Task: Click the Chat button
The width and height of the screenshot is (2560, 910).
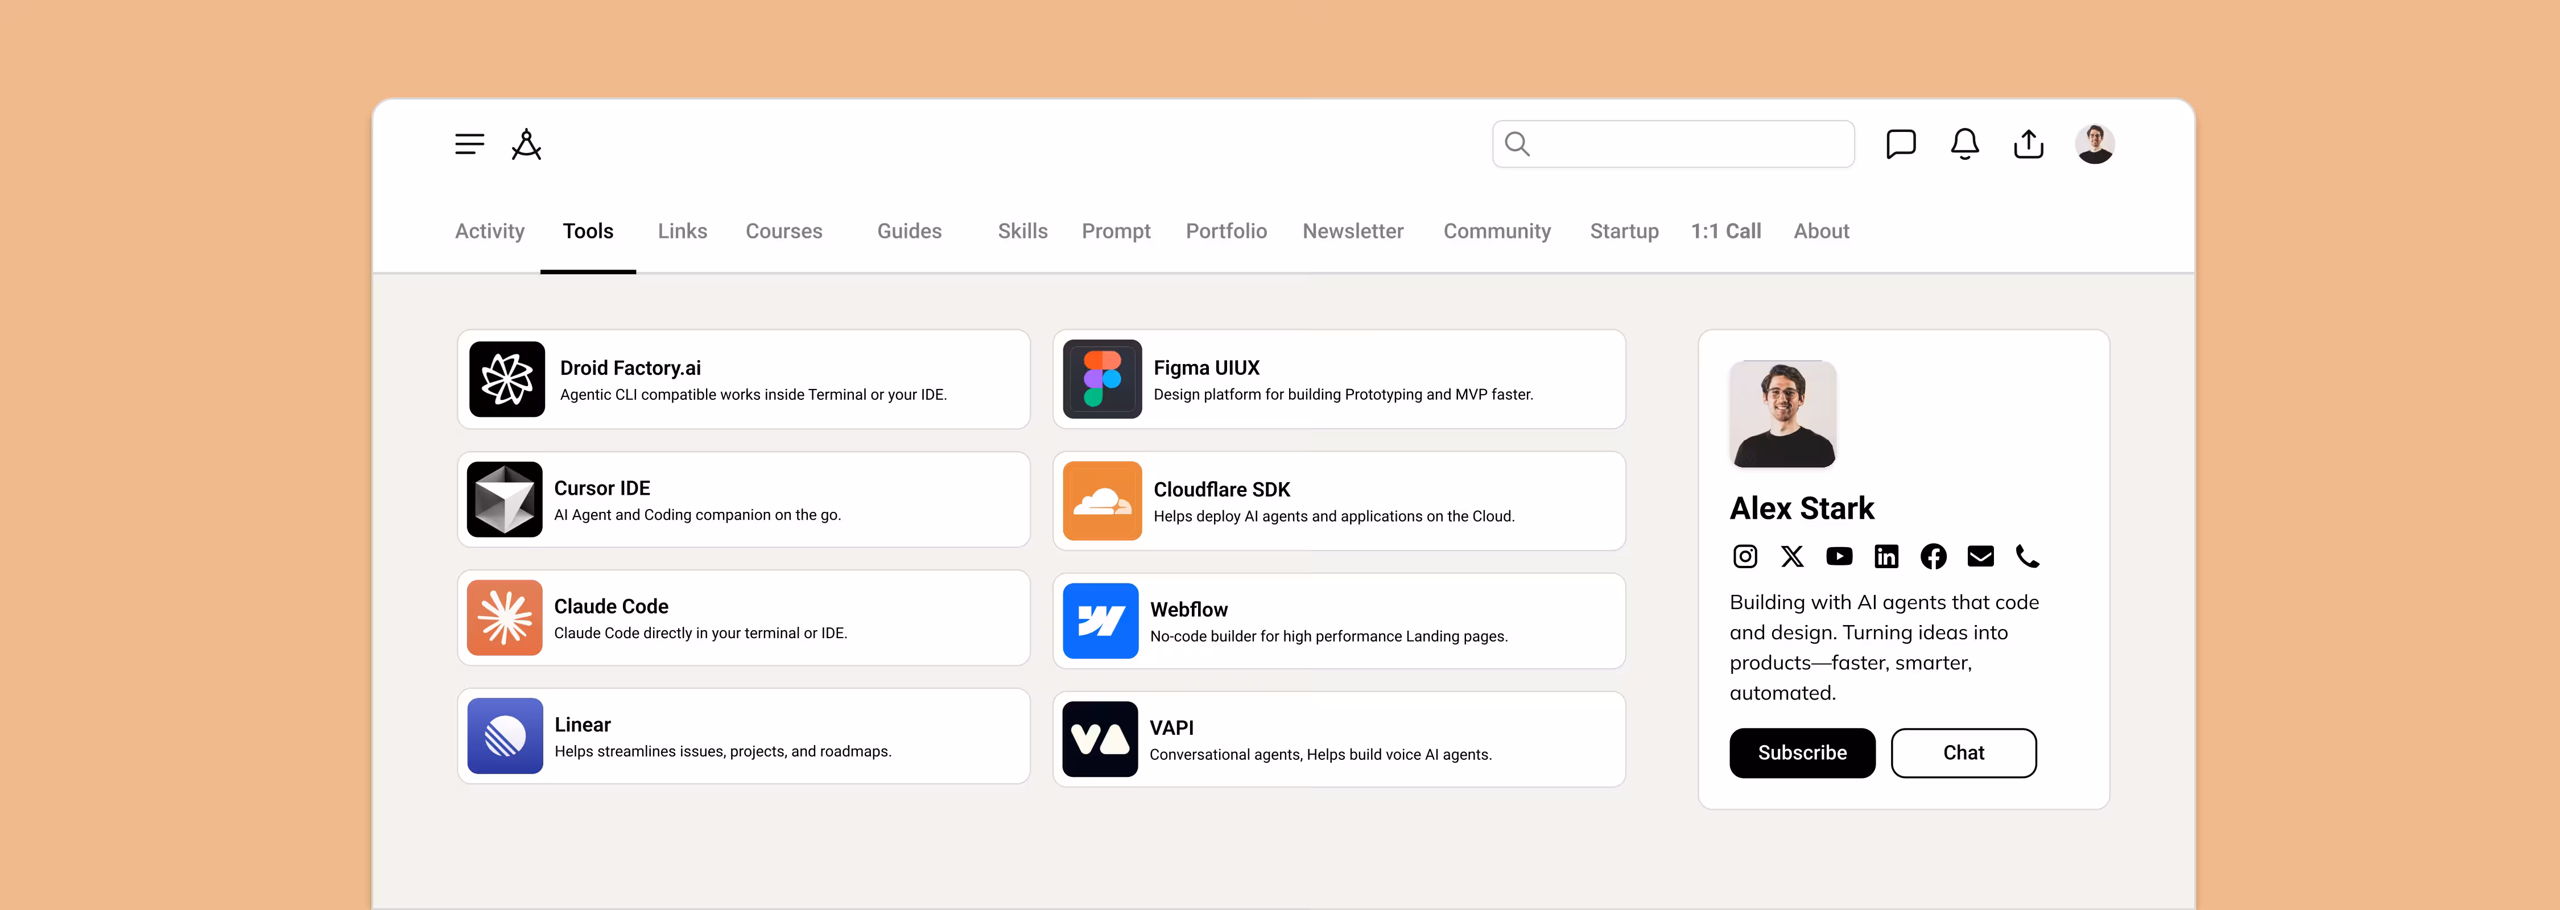Action: pos(1964,753)
